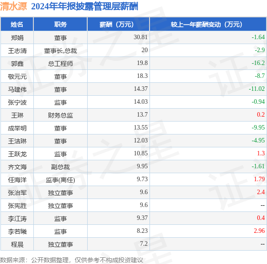Select the name 张宪胜
Screen dimensions: 267x264
17,206
